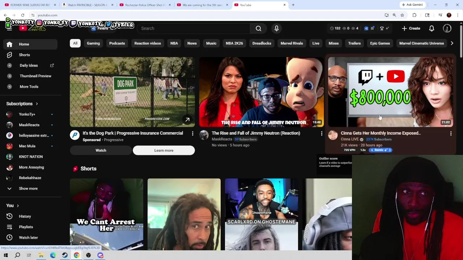The height and width of the screenshot is (260, 463).
Task: Click Learn more on Progressive ad
Action: 164,151
